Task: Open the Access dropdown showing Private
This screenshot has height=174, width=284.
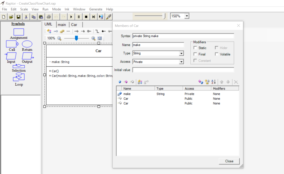Action: [x=181, y=62]
